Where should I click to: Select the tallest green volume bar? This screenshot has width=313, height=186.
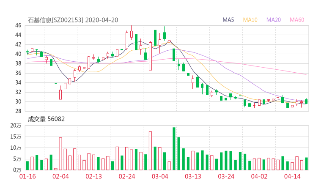[174, 149]
